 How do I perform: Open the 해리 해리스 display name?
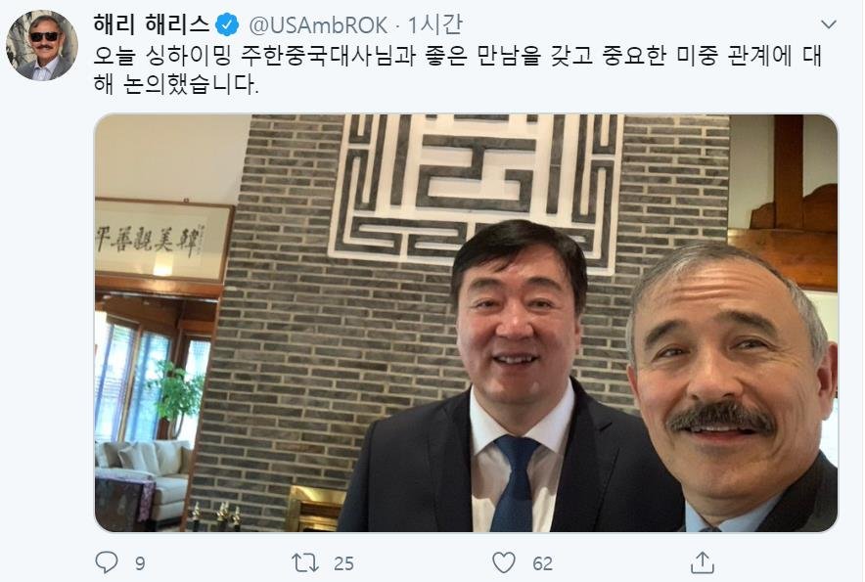coord(151,24)
